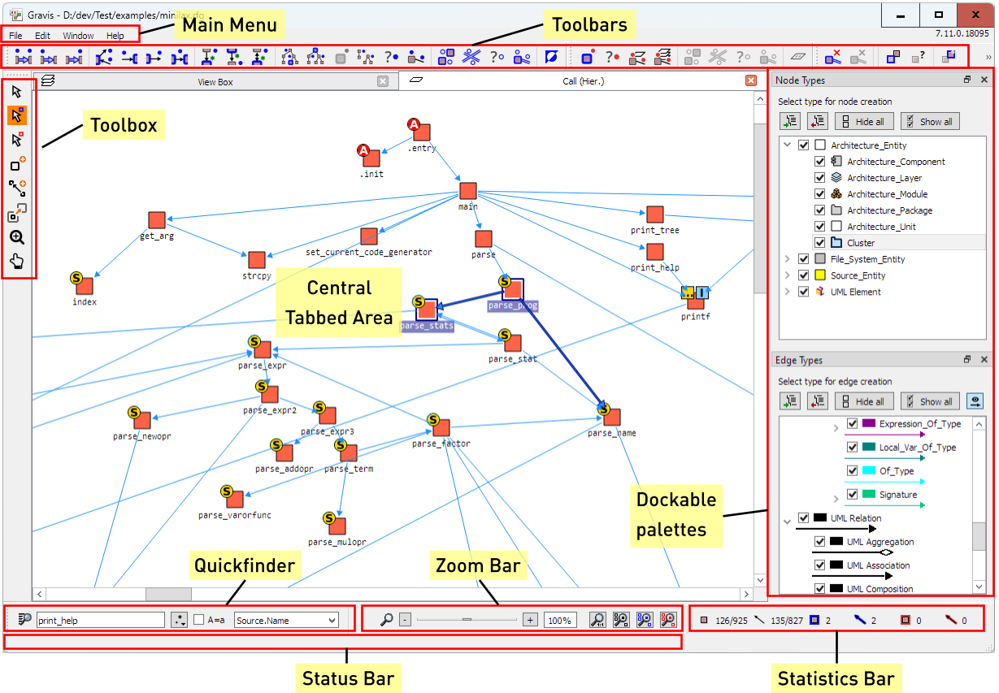Open the Help menu

coord(115,36)
